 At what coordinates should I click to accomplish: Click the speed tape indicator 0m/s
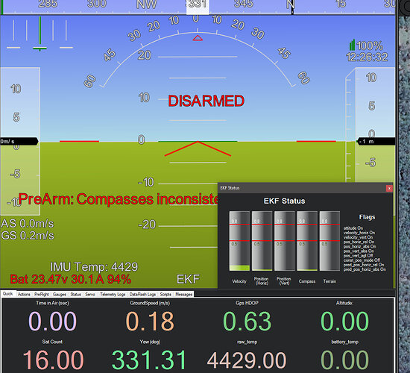pos(19,142)
